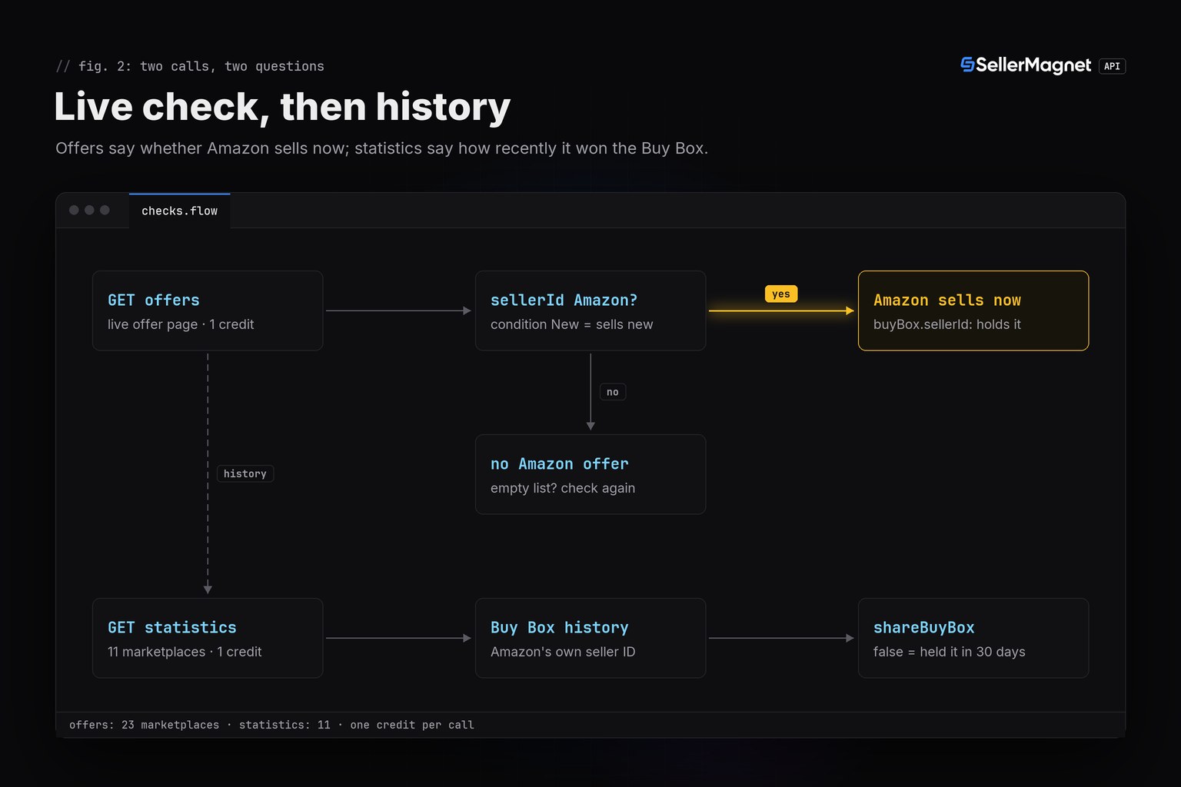The height and width of the screenshot is (787, 1181).
Task: Click the Buy Box history node
Action: [x=590, y=638]
